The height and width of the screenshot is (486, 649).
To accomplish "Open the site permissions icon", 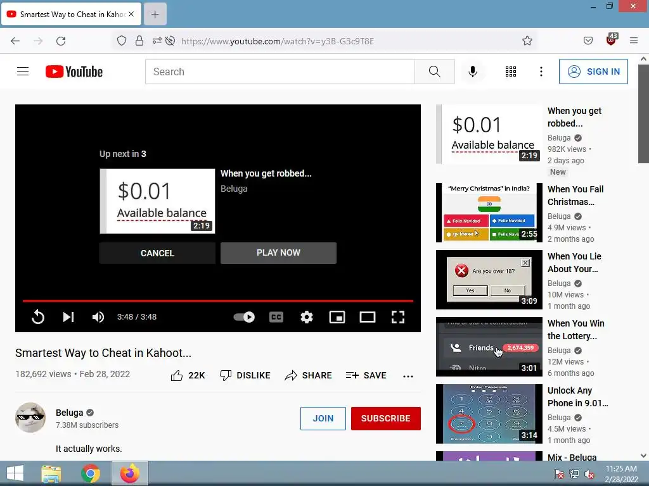I will [x=157, y=41].
